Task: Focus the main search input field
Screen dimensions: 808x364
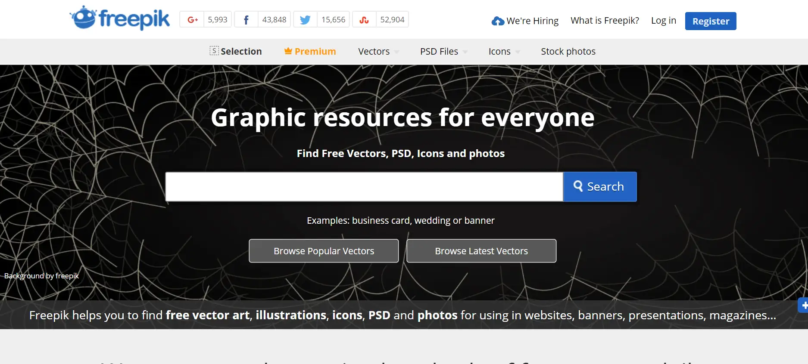Action: coord(364,187)
